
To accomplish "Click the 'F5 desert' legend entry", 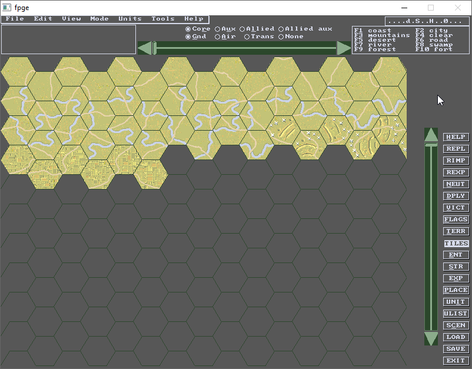I will click(x=375, y=40).
